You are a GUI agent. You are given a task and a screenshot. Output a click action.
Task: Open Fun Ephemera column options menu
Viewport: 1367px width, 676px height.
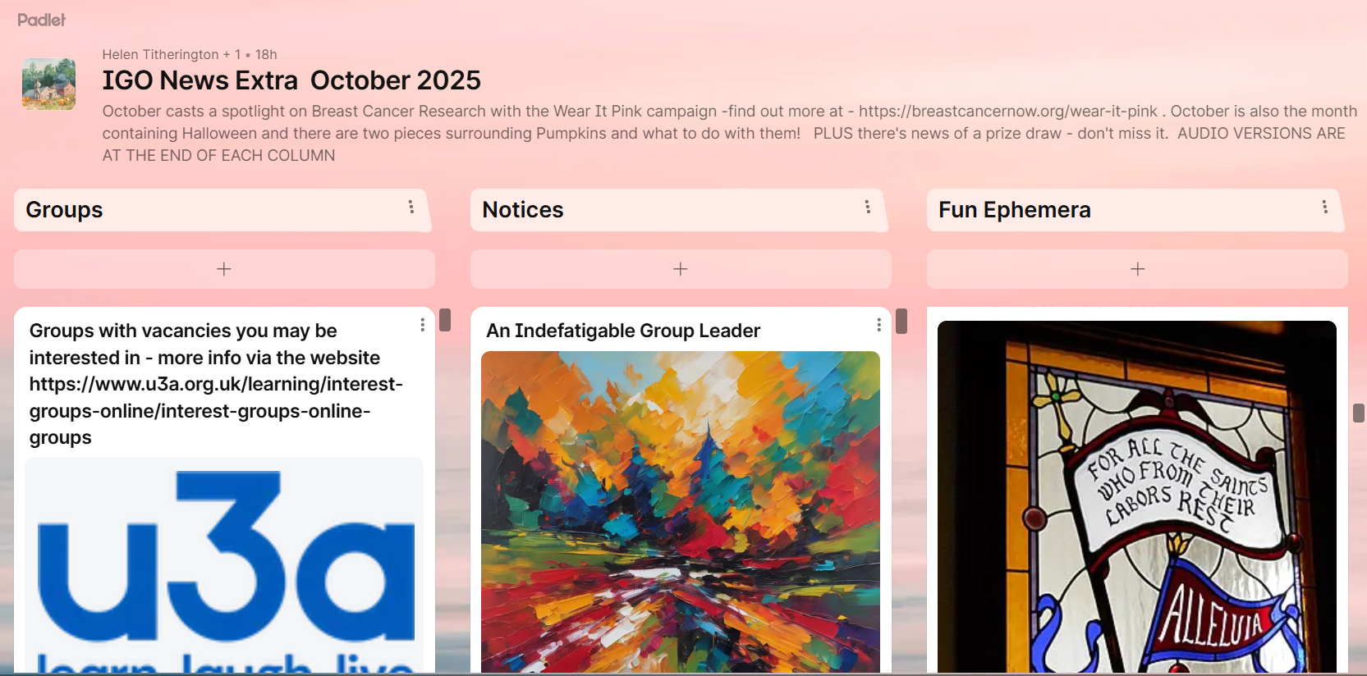click(1324, 207)
